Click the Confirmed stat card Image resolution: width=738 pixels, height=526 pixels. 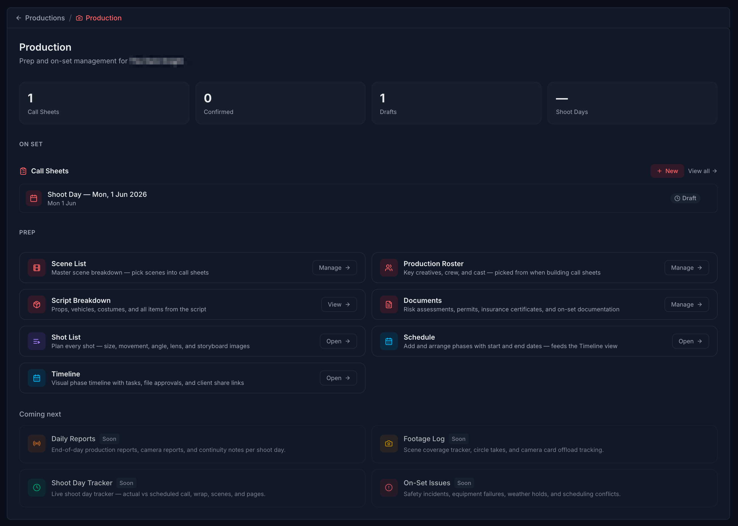pos(280,103)
